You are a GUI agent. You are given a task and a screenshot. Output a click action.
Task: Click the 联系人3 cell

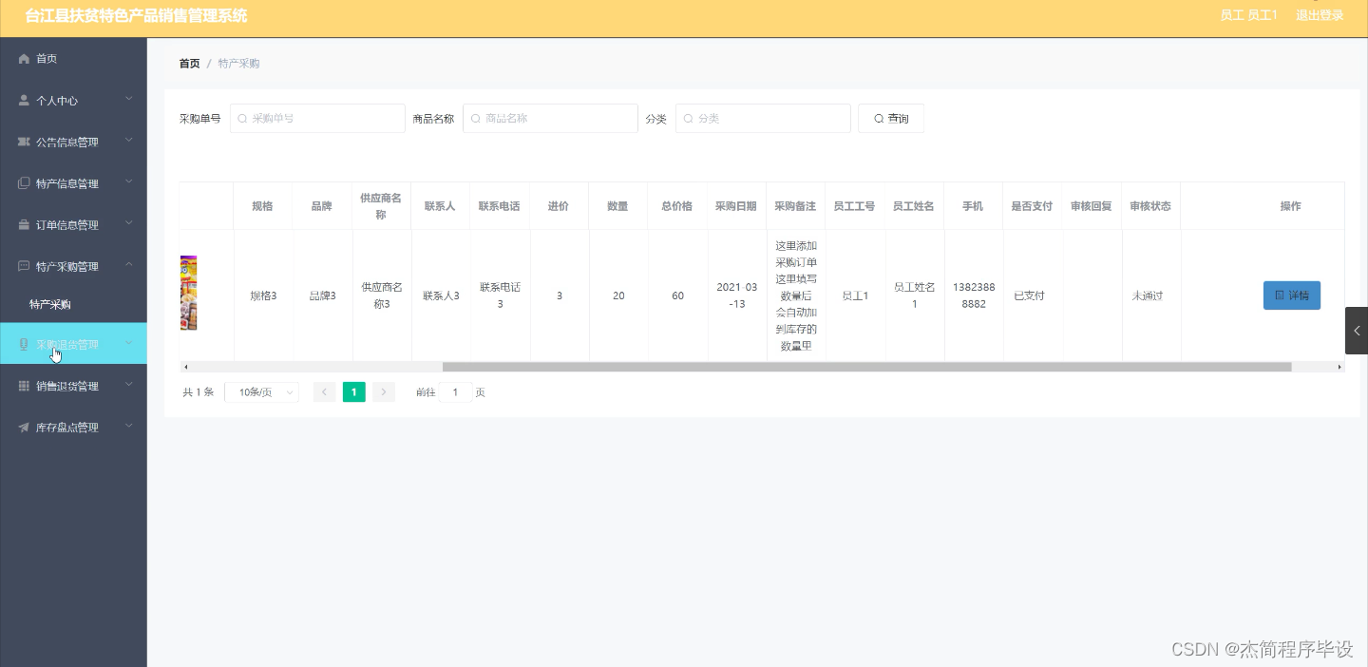442,295
